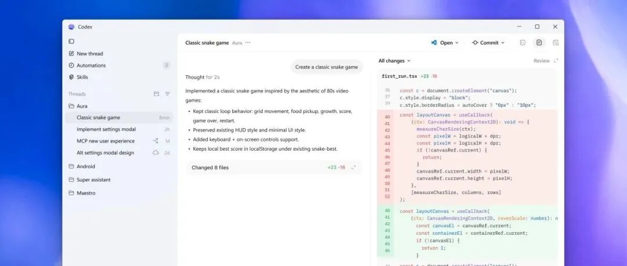Toggle the sidebar collapse icon
Screen dimensions: 627x266
pos(71,41)
